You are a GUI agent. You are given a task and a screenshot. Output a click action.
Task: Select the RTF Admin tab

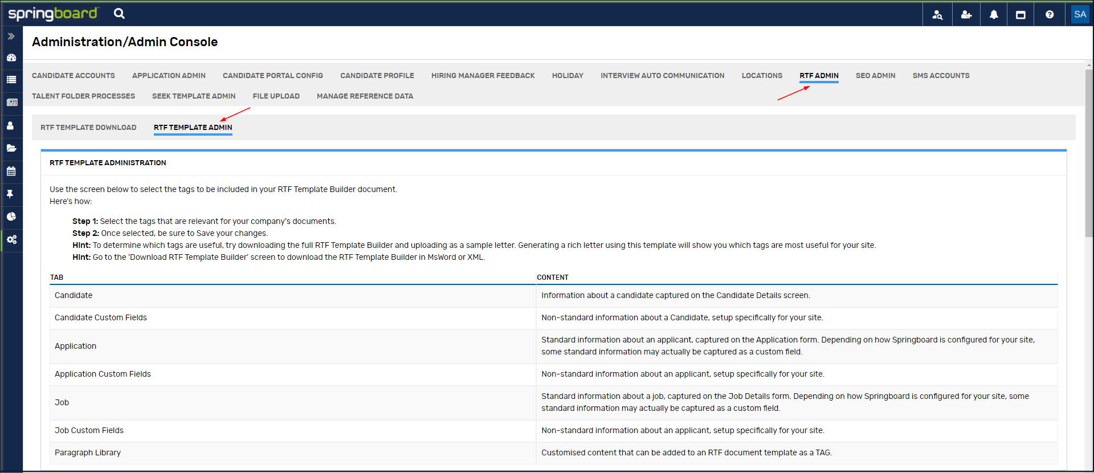pyautogui.click(x=819, y=75)
